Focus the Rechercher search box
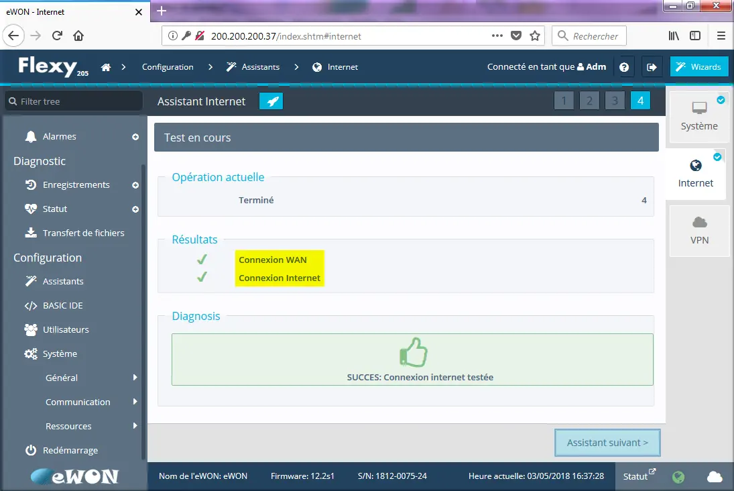 pyautogui.click(x=589, y=36)
